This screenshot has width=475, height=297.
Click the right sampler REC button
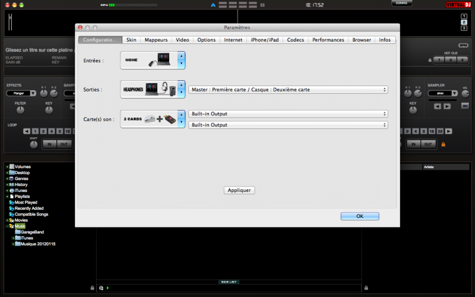(465, 106)
